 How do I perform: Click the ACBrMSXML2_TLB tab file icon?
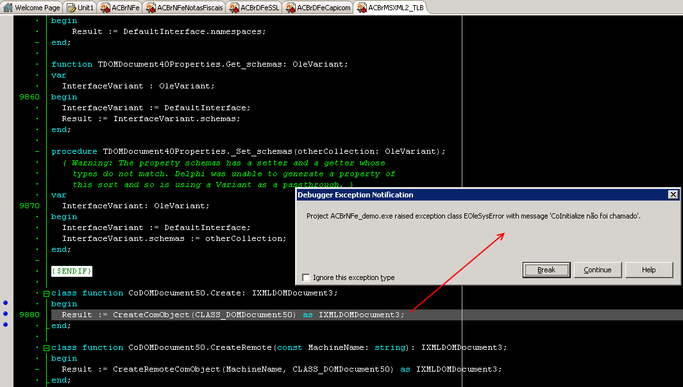click(x=362, y=8)
